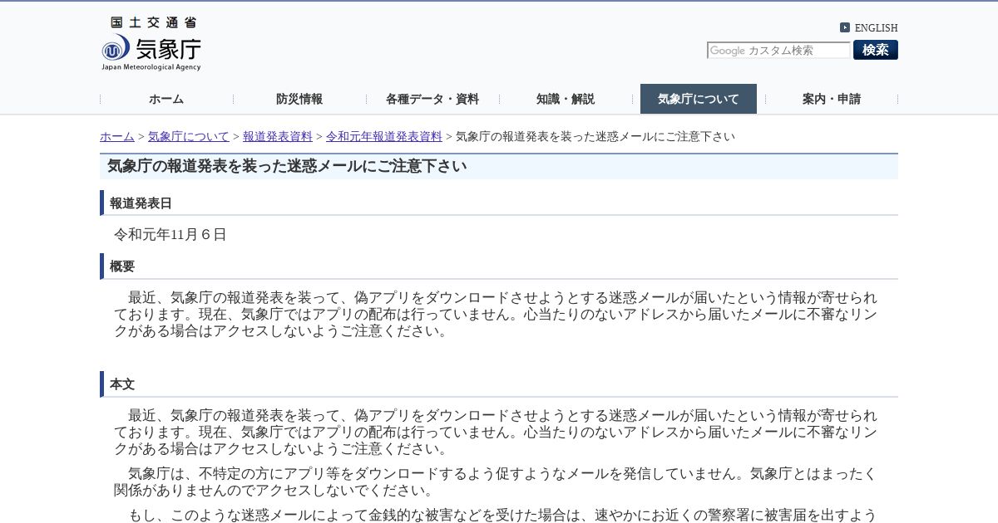This screenshot has height=523, width=998.
Task: Open the 各種データ・資料 menu item
Action: pyautogui.click(x=432, y=99)
